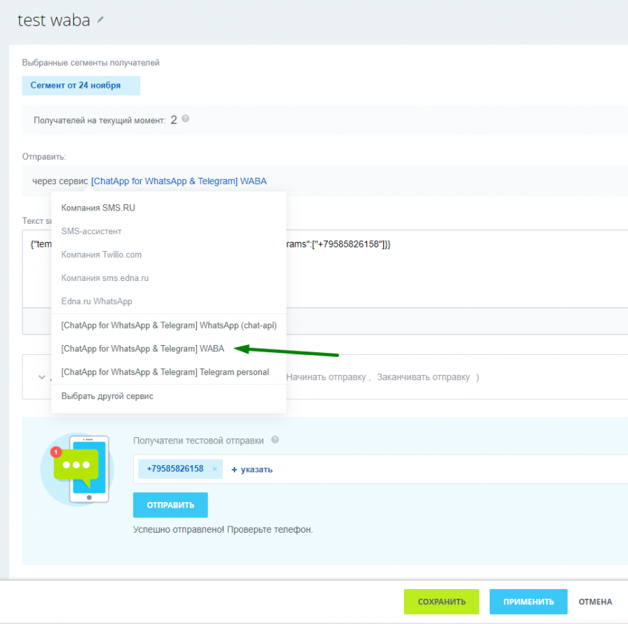
Task: Open the selected service dropdown link
Action: tap(179, 181)
